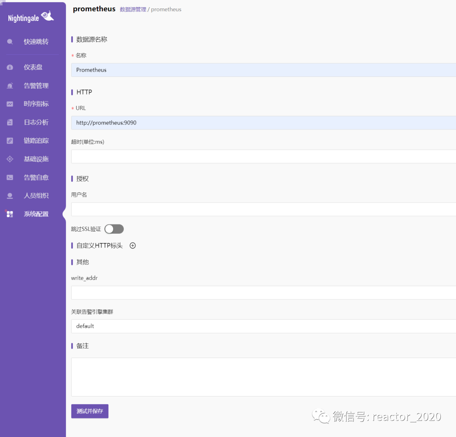
Task: Toggle the sidebar collapse icon at top-left corner
Action: 1,3
